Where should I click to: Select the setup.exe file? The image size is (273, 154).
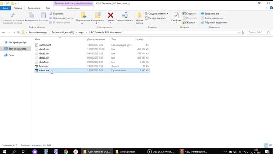point(92,71)
